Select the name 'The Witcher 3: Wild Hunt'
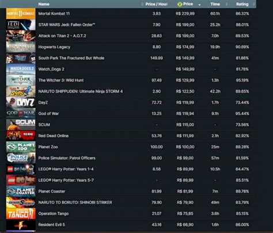The width and height of the screenshot is (273, 233). click(61, 81)
